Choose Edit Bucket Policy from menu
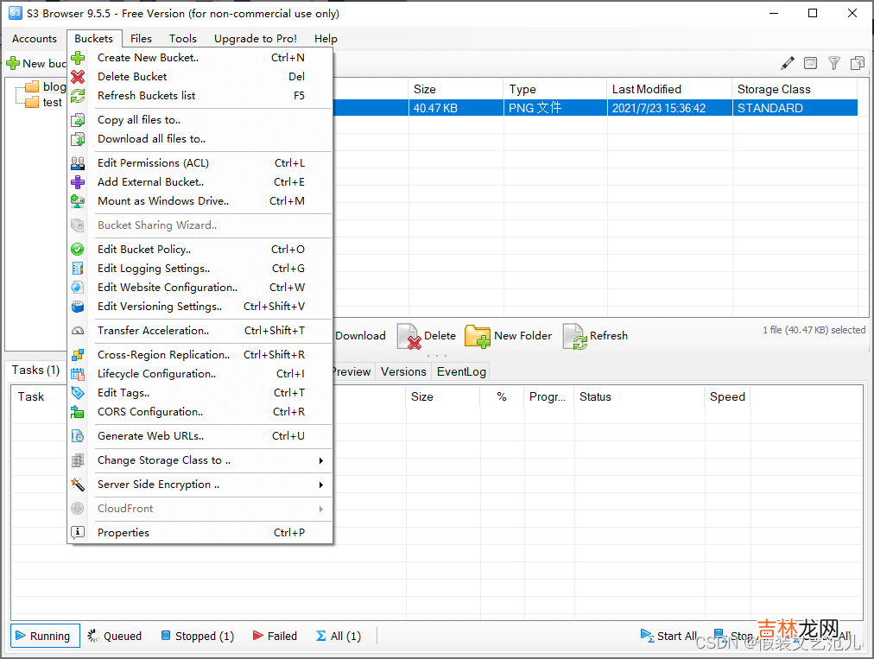This screenshot has width=874, height=659. click(144, 250)
